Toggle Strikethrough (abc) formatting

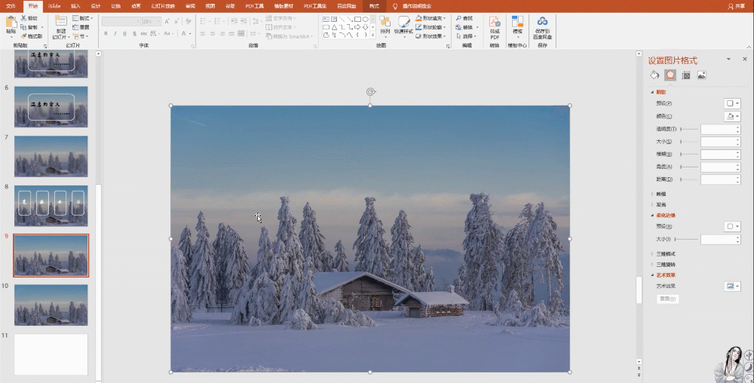click(144, 34)
